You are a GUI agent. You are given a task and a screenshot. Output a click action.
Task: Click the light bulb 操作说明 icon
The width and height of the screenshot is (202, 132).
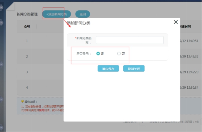22,102
